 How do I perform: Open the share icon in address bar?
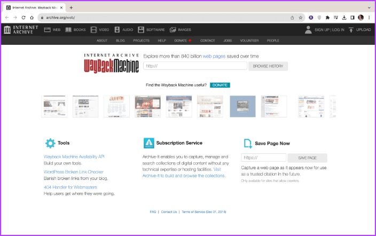(x=292, y=18)
